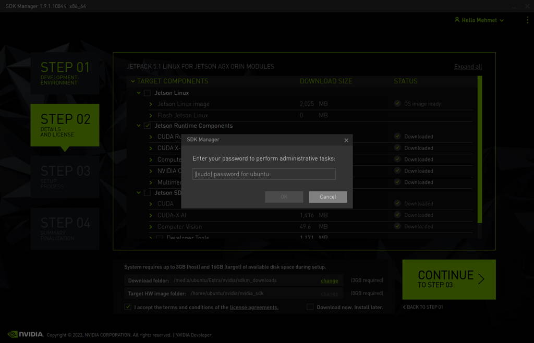Click Back to Step 01 link

point(423,307)
